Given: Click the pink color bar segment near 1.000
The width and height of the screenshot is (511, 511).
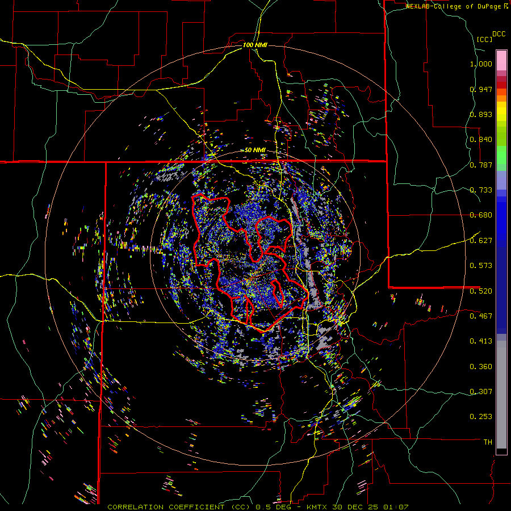Looking at the screenshot, I should (x=501, y=60).
